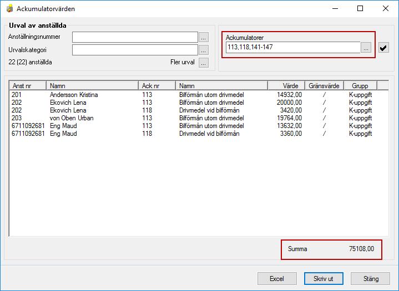Viewport: 399px width, 291px height.
Task: Click employee number 201 cell
Action: click(x=17, y=95)
